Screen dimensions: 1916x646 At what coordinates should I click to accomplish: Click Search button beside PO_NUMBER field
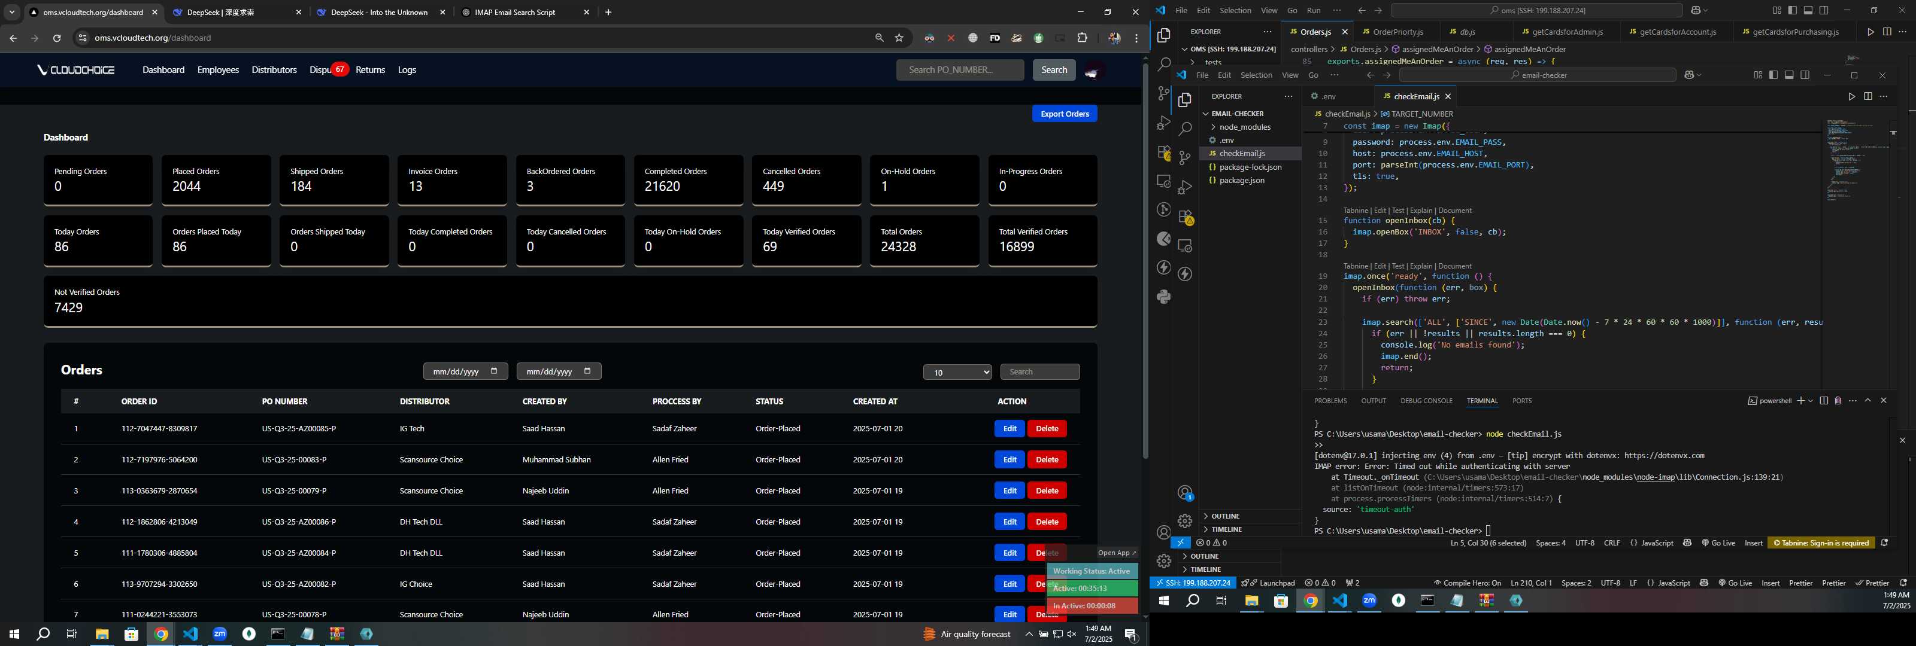tap(1054, 70)
